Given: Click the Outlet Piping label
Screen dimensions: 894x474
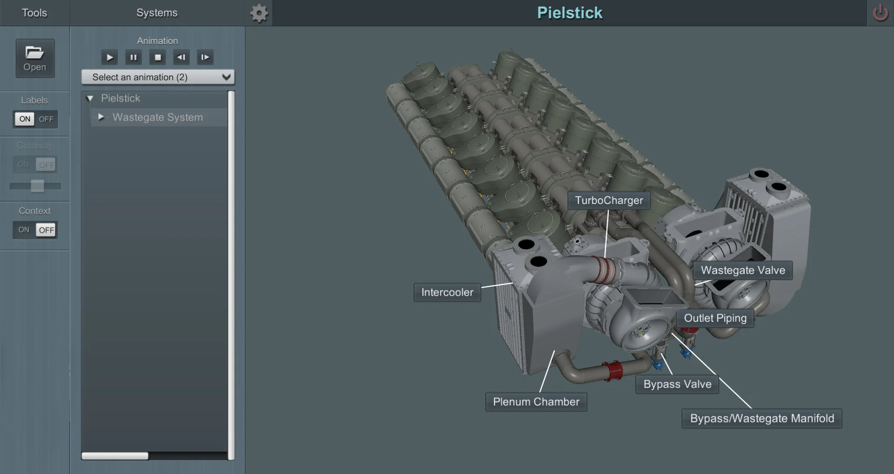Looking at the screenshot, I should [715, 318].
